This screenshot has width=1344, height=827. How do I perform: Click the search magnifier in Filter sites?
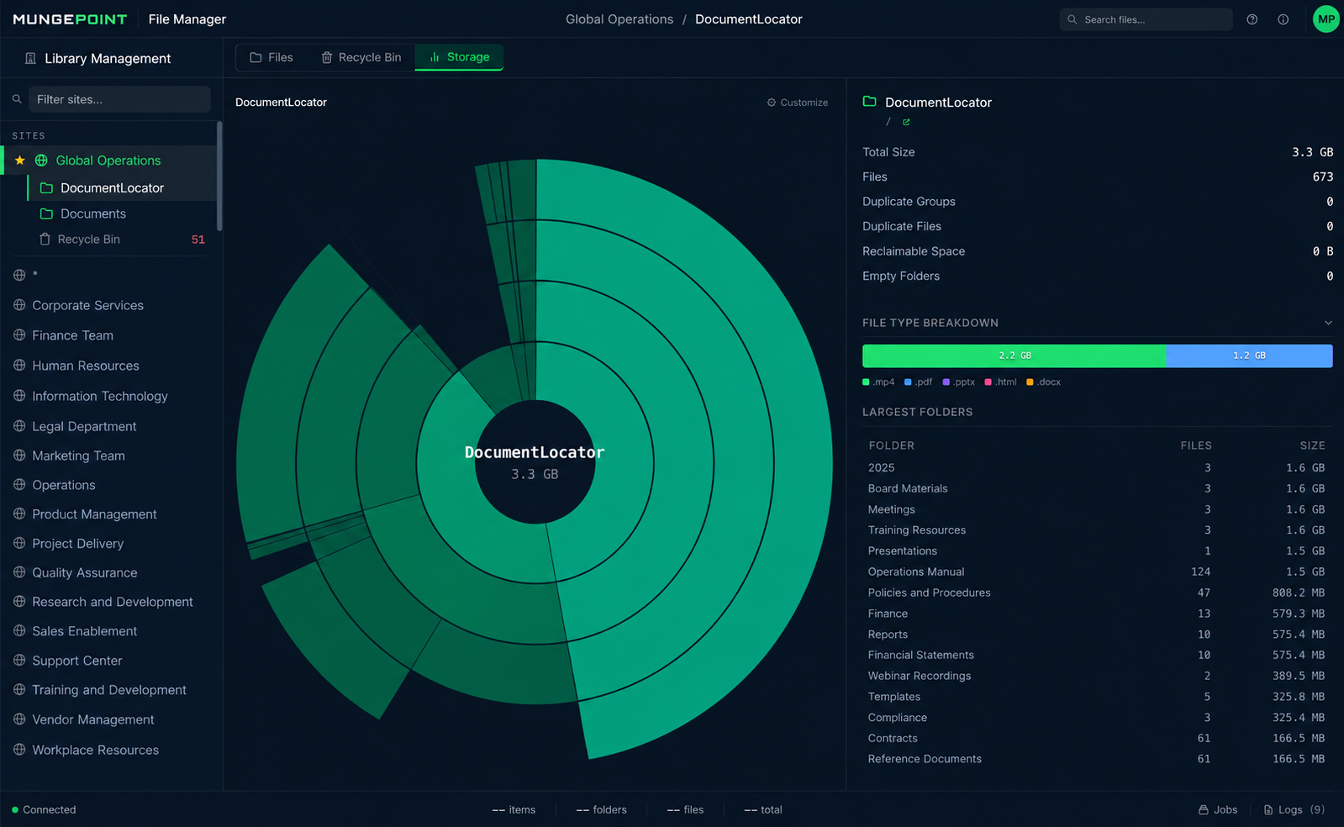coord(17,99)
